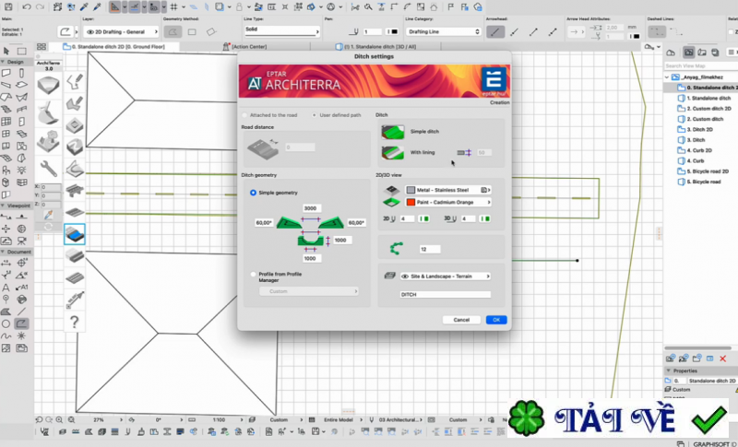The width and height of the screenshot is (738, 447).
Task: Open the ArchiTerra terrain mesh tool
Action: coord(49,85)
